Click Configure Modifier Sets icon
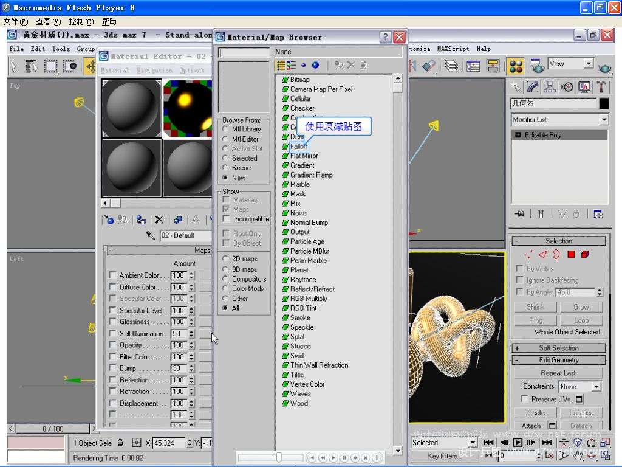Image resolution: width=622 pixels, height=467 pixels. click(x=598, y=214)
